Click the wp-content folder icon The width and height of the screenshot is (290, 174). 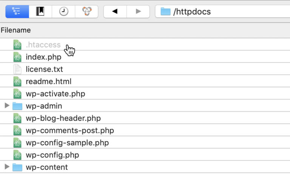17,167
